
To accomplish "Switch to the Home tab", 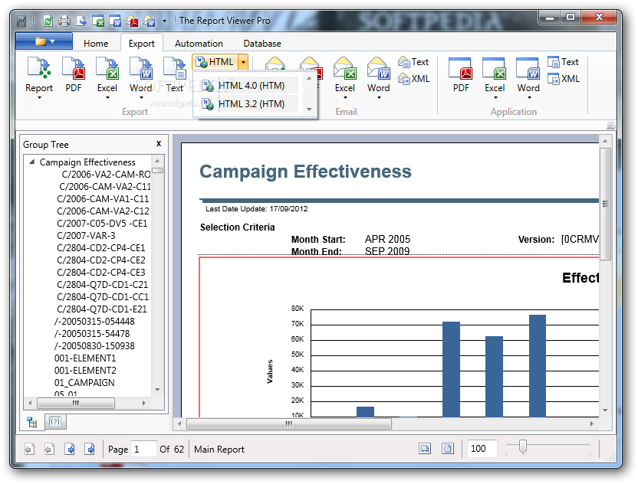I will click(x=96, y=44).
